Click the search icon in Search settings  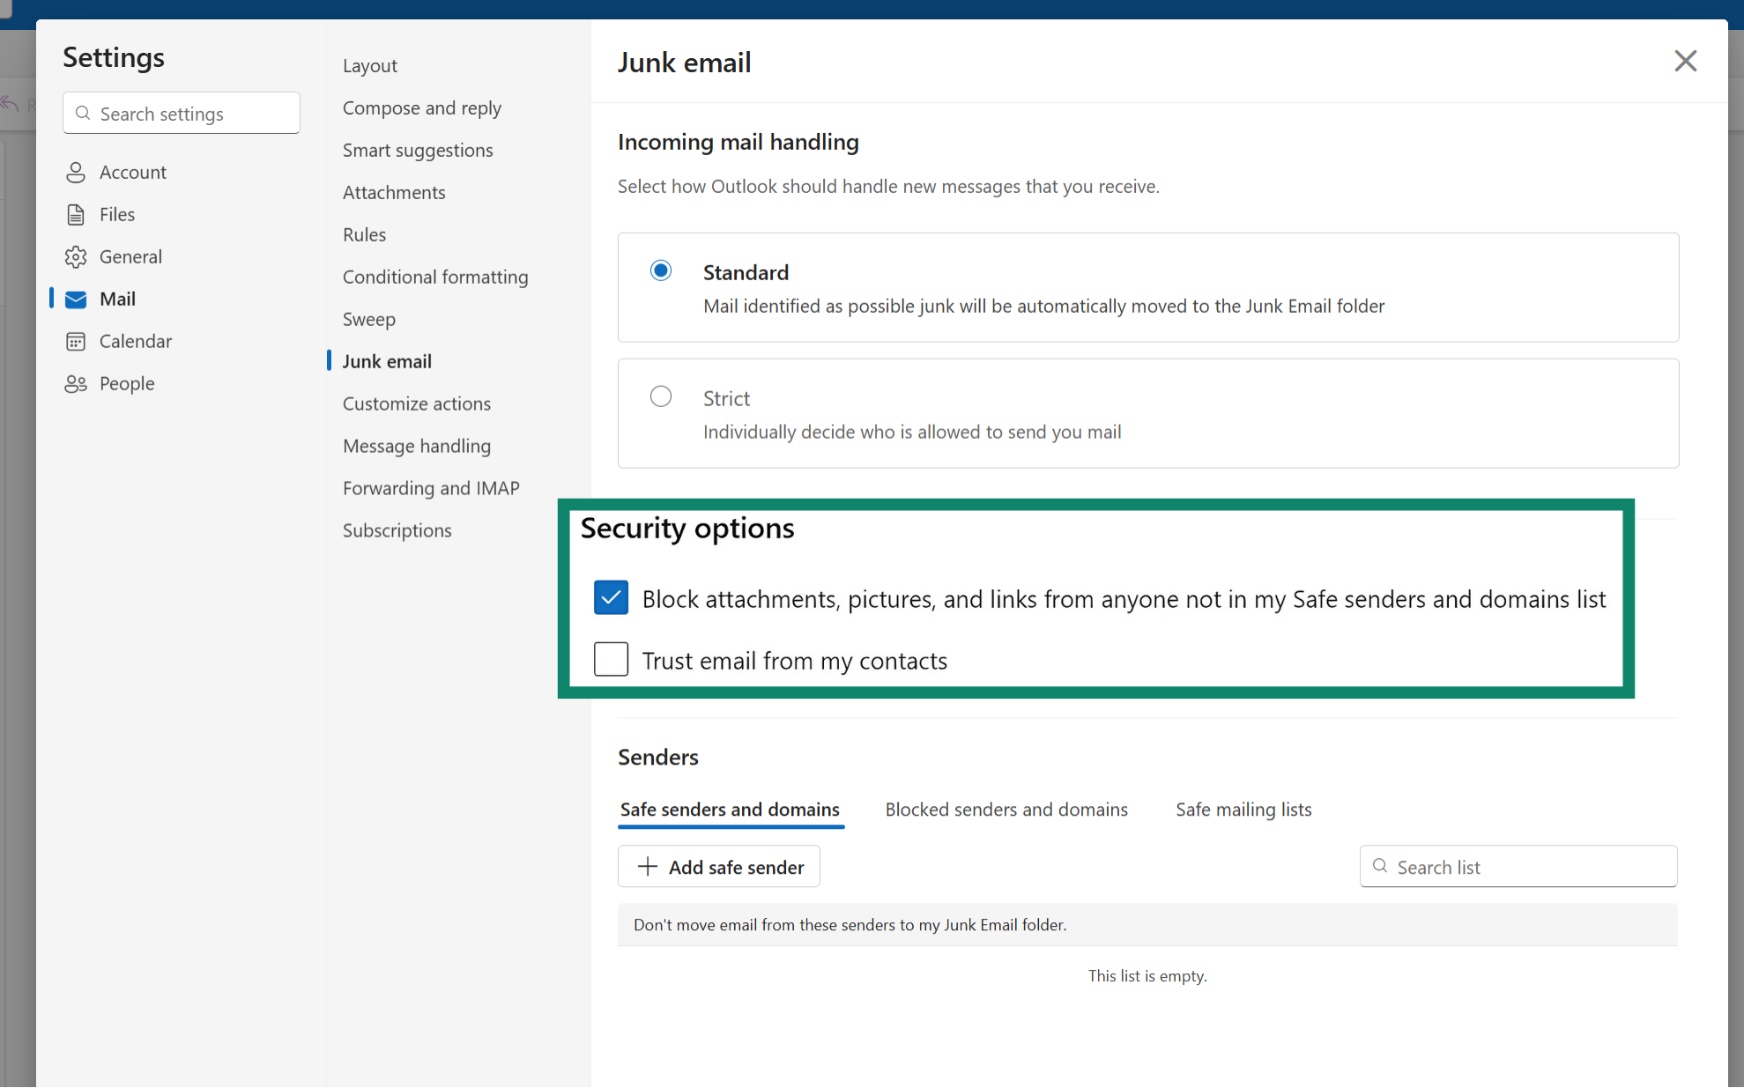pos(83,113)
